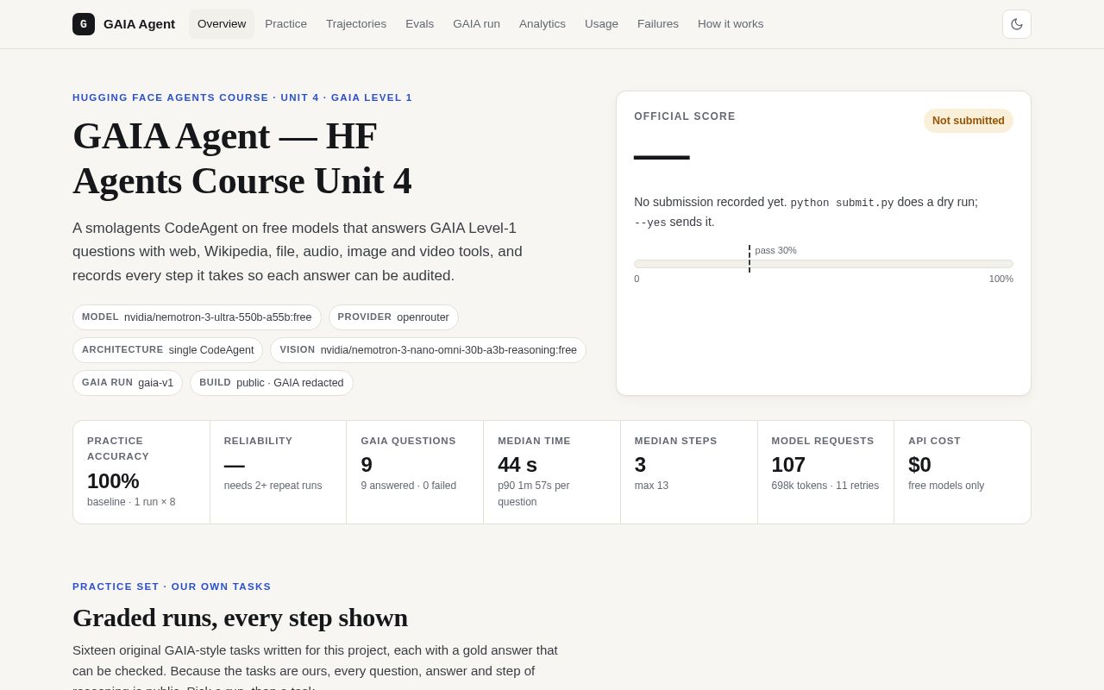1104x690 pixels.
Task: Toggle dark mode with the moon icon
Action: click(1017, 24)
